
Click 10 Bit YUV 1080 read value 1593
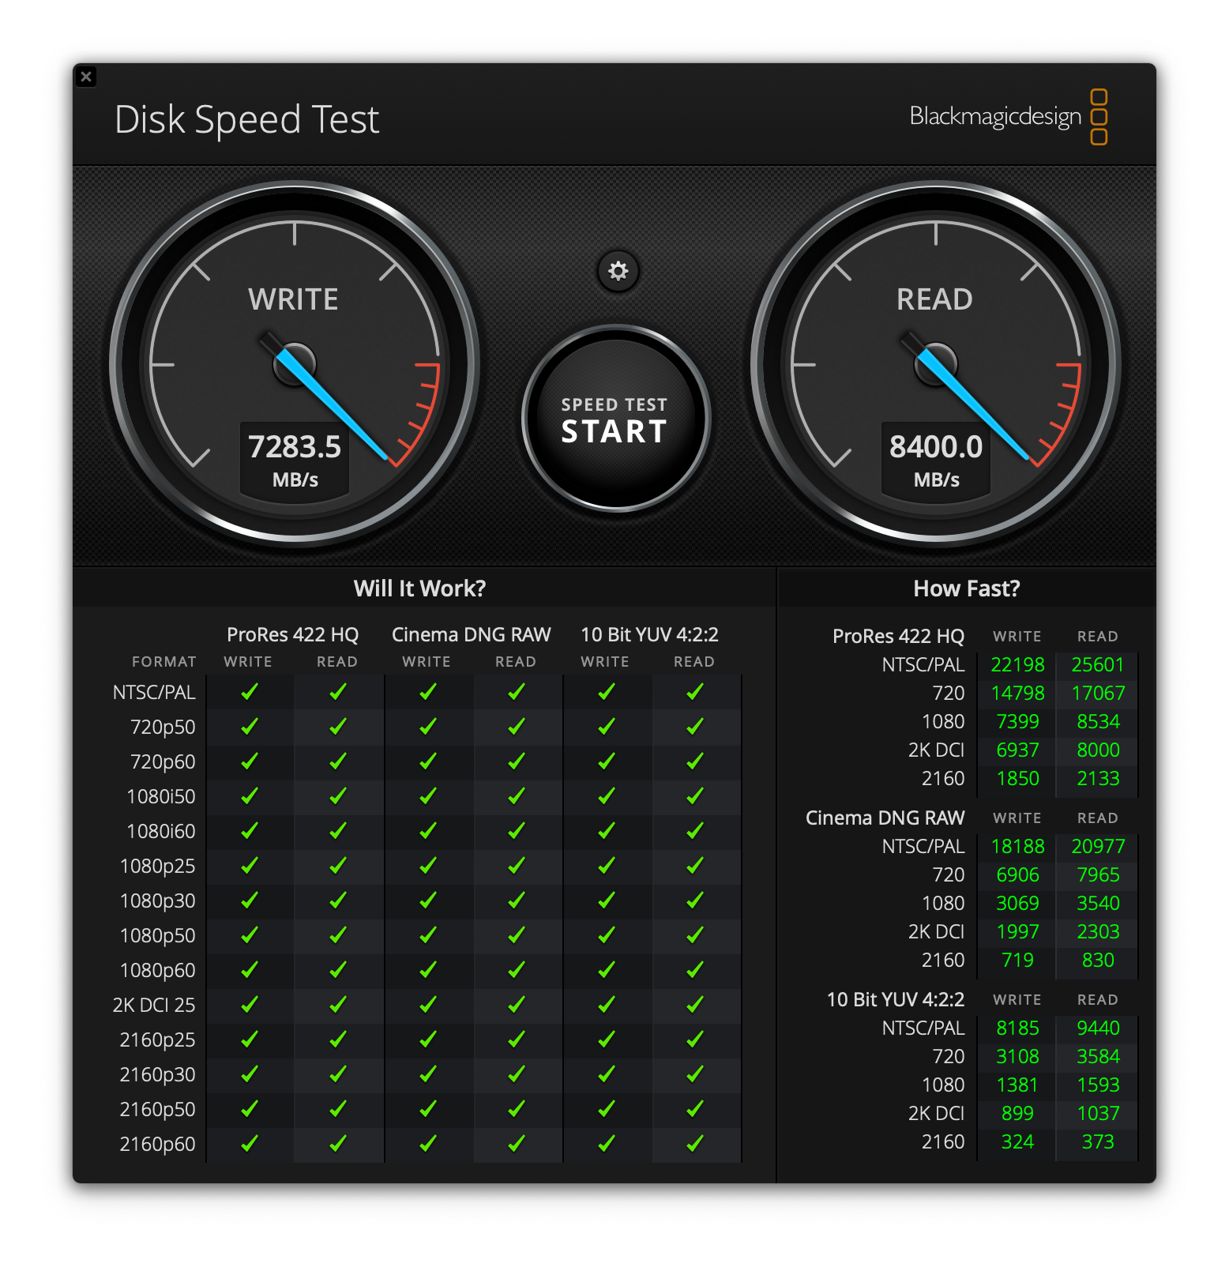click(1098, 1085)
